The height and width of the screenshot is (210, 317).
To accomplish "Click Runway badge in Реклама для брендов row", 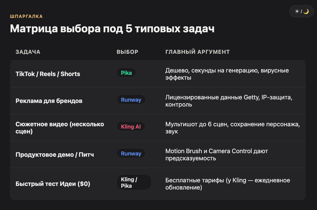I will coord(131,99).
